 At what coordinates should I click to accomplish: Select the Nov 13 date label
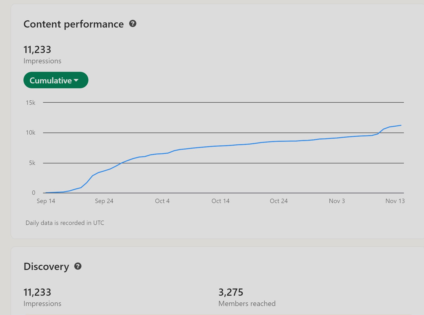tap(395, 201)
